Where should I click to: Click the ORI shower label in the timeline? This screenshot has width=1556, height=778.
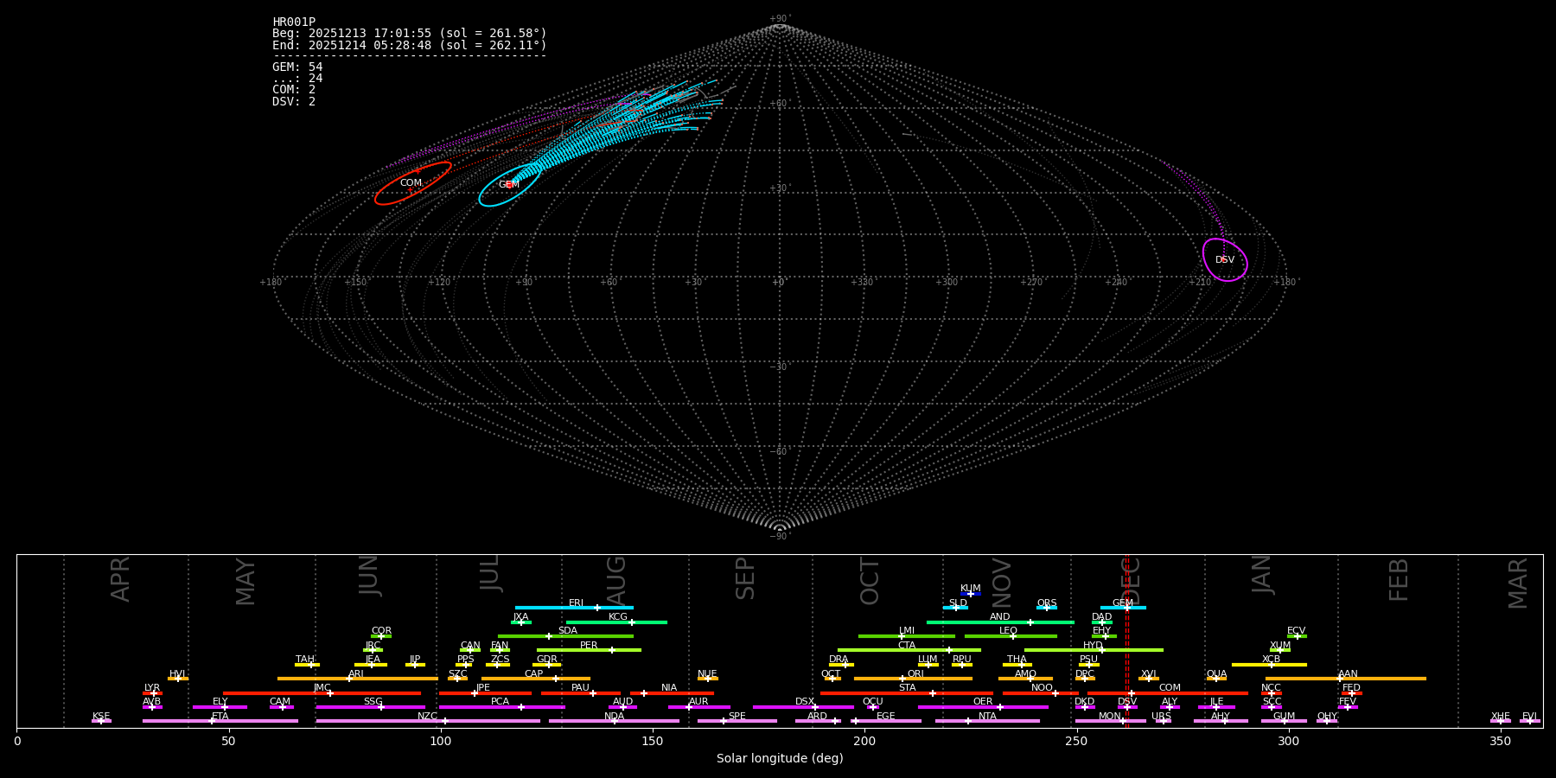pos(915,674)
